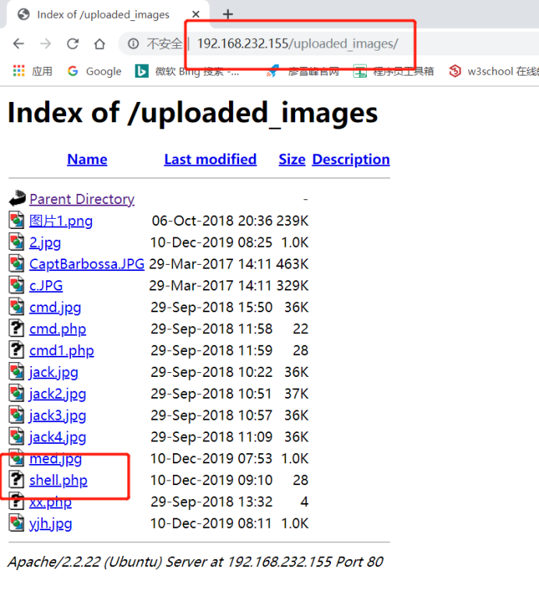Image resolution: width=539 pixels, height=591 pixels.
Task: Open the shell.php file link
Action: coord(58,480)
